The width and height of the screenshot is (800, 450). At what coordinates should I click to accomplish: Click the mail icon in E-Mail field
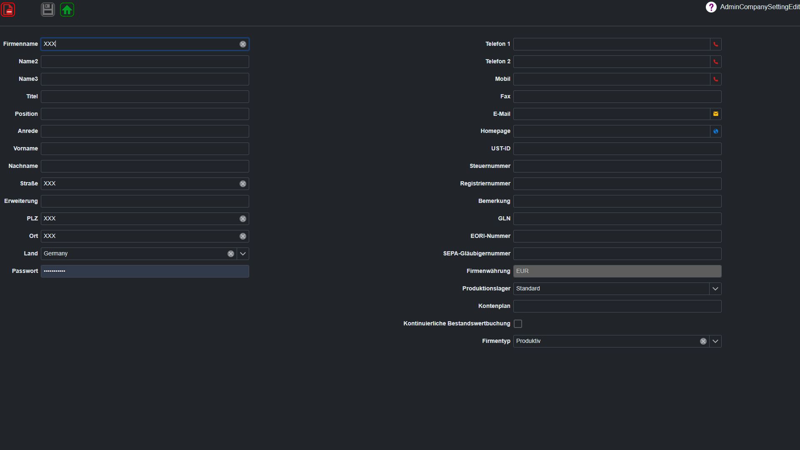coord(716,114)
